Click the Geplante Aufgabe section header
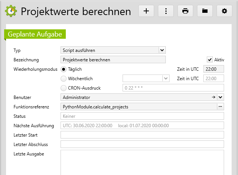Viewport: 238px width, 175px height. [x=35, y=34]
